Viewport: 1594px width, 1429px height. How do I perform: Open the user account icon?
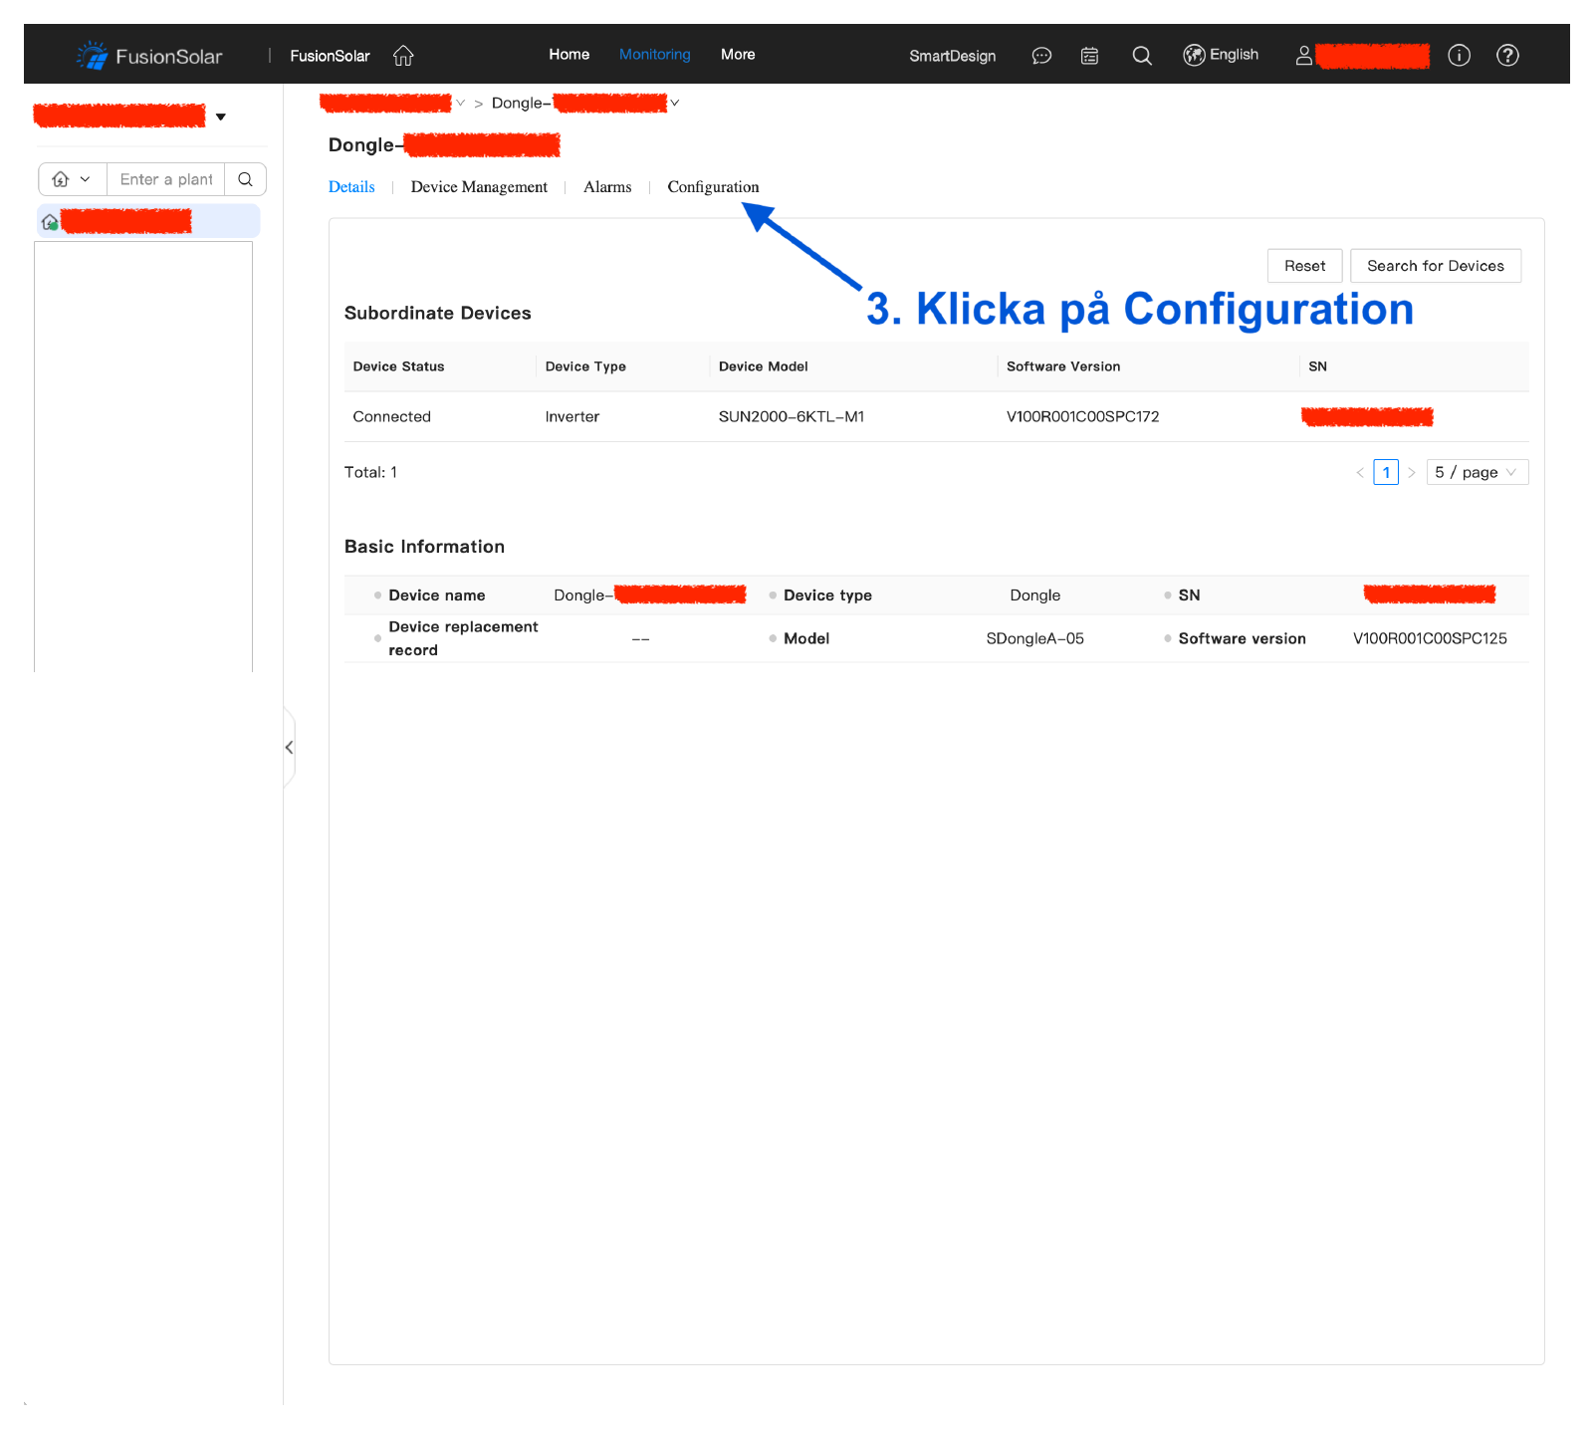(x=1303, y=56)
